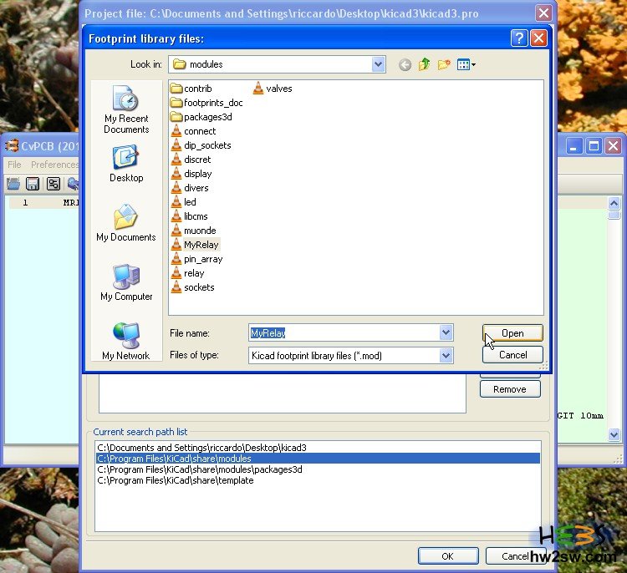The width and height of the screenshot is (627, 573).
Task: Expand the File name dropdown
Action: pos(446,332)
